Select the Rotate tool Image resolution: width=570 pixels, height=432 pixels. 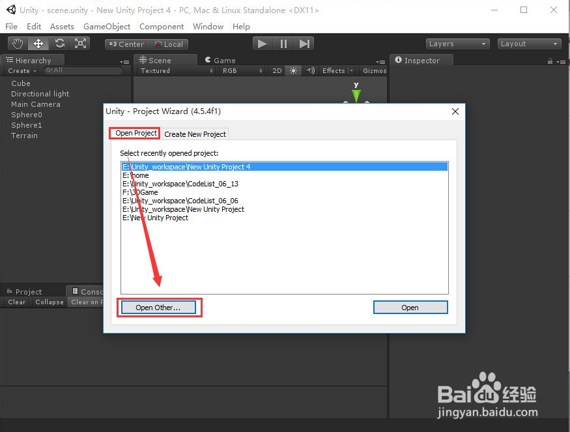pyautogui.click(x=59, y=44)
